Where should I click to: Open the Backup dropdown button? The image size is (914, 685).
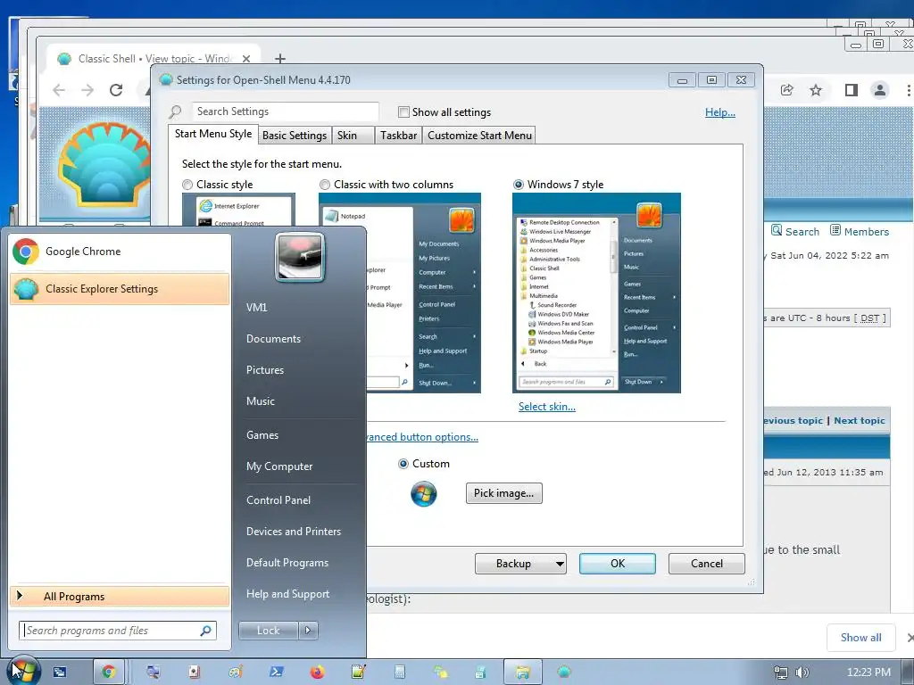coord(520,564)
